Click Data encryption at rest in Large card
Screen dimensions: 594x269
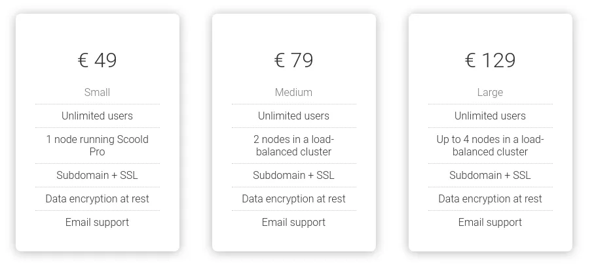(x=490, y=198)
